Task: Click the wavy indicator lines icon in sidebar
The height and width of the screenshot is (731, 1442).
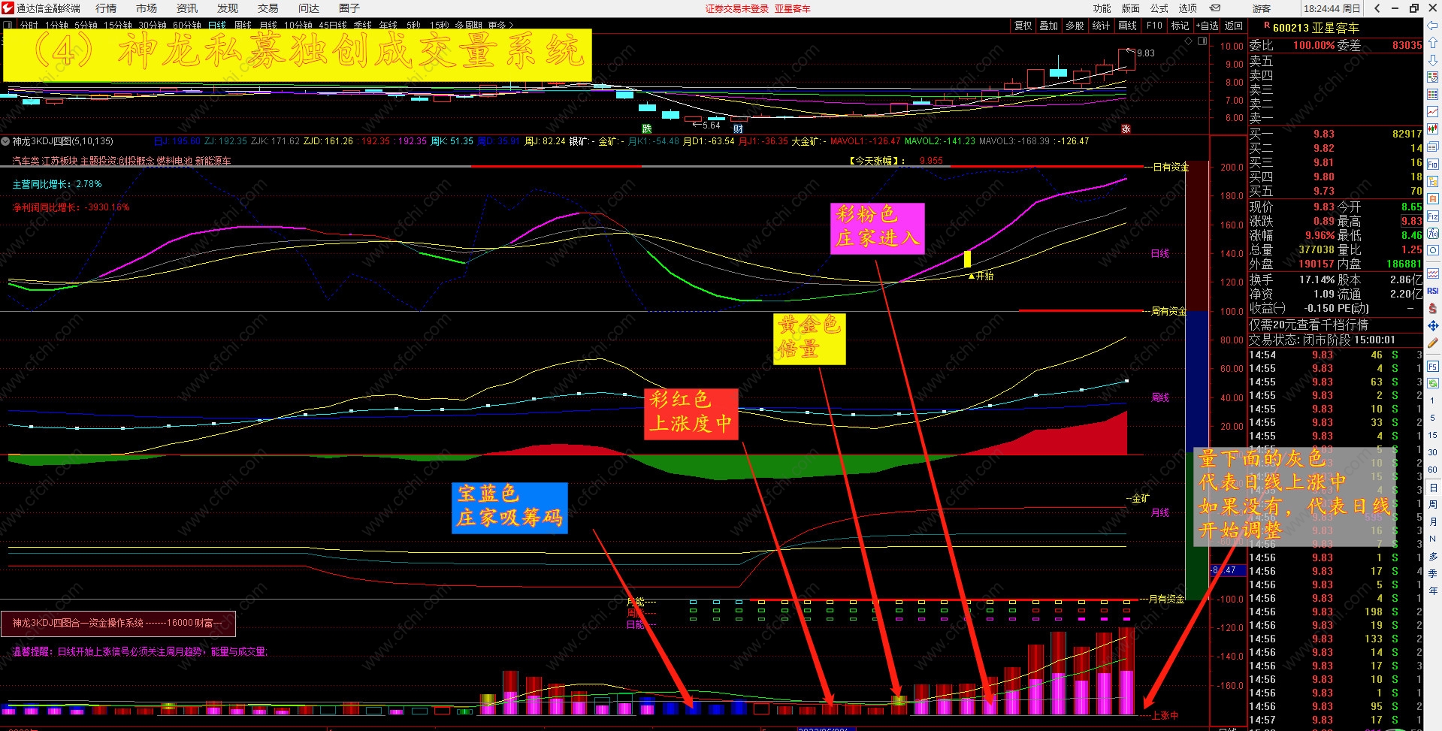Action: click(1432, 273)
